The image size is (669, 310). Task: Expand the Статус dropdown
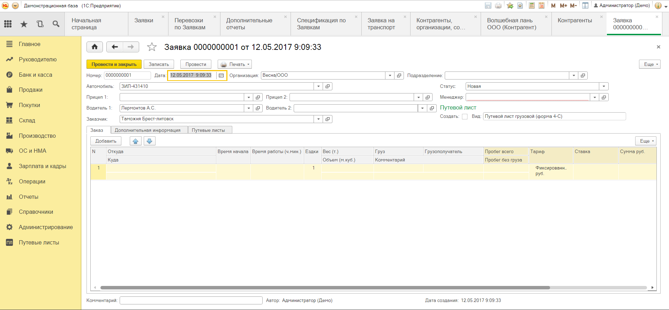click(604, 86)
